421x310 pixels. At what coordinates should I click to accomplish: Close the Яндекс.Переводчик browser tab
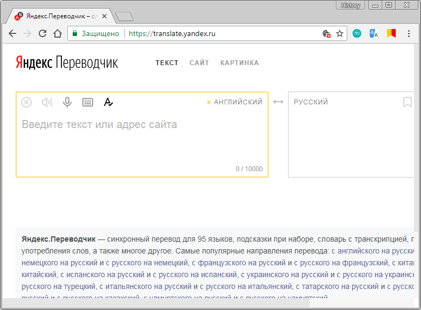[x=104, y=16]
